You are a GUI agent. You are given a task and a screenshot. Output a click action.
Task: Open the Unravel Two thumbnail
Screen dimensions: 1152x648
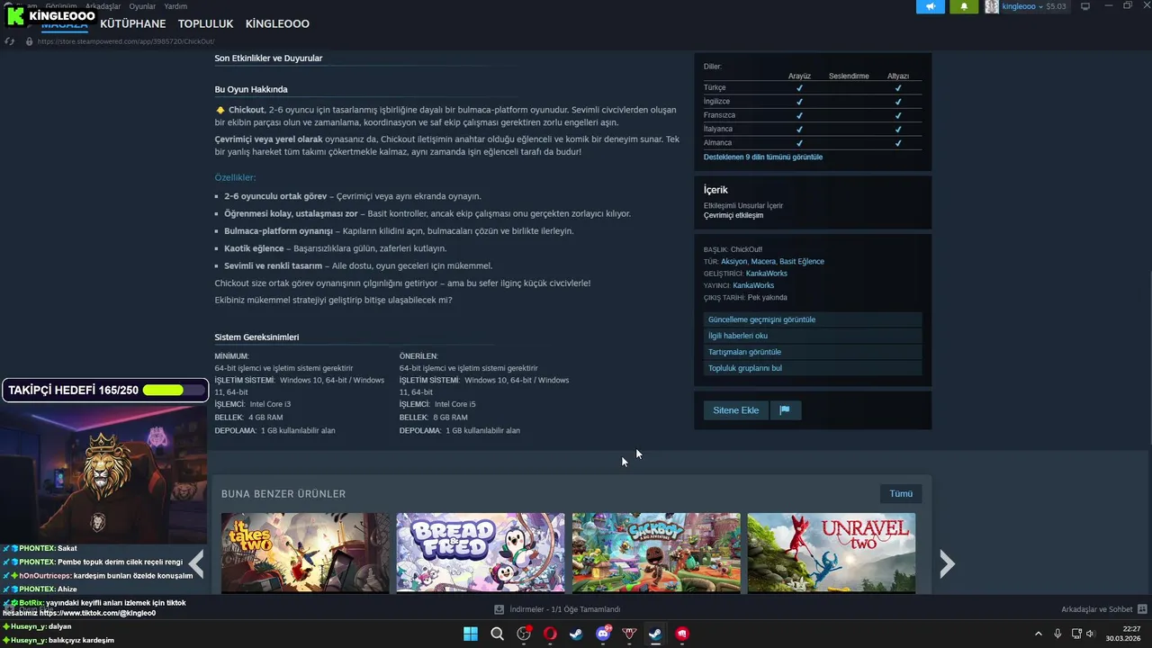point(832,553)
